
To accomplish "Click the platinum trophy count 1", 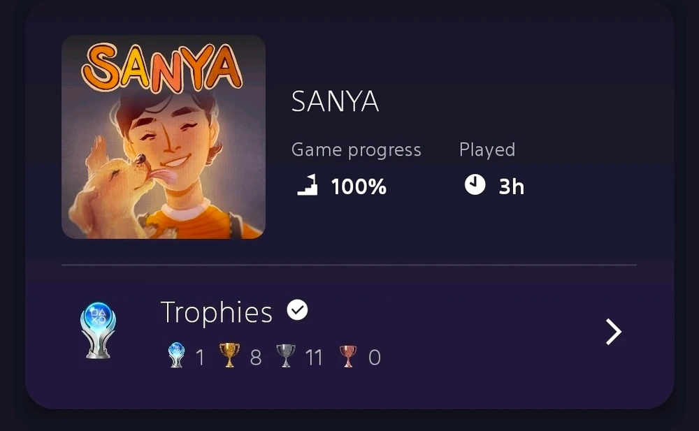I will click(x=200, y=358).
